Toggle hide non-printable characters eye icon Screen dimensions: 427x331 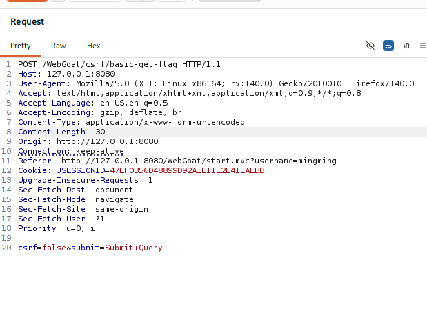click(x=370, y=46)
